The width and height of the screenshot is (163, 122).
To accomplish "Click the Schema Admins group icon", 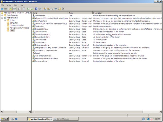I will coord(34,61).
